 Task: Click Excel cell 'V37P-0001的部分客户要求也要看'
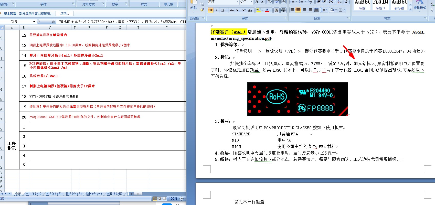(107, 96)
